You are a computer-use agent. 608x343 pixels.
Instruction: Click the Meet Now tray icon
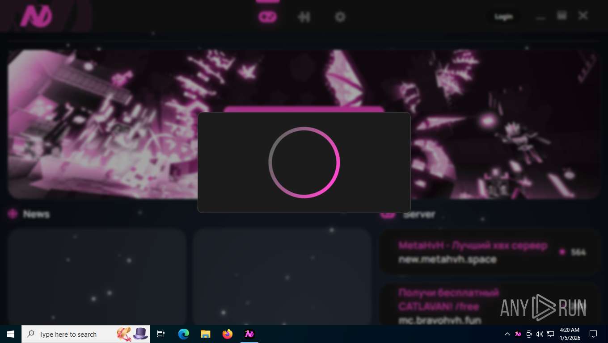tap(529, 334)
